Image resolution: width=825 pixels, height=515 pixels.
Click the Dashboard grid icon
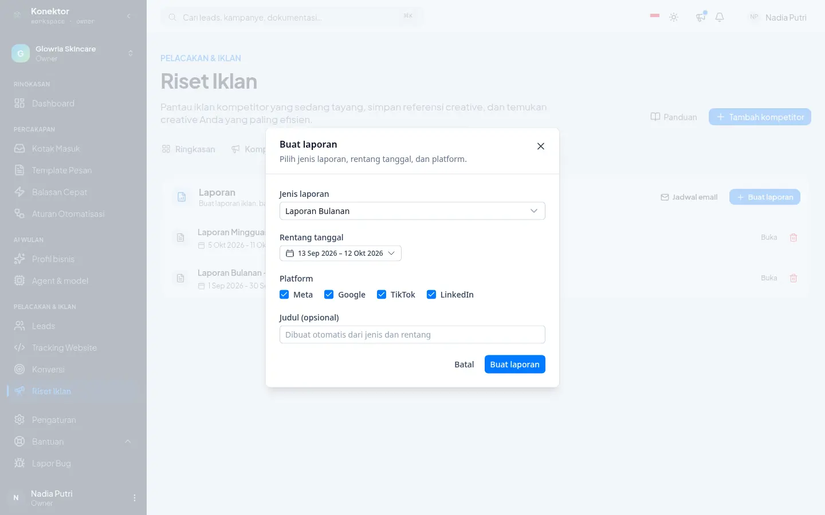click(19, 104)
